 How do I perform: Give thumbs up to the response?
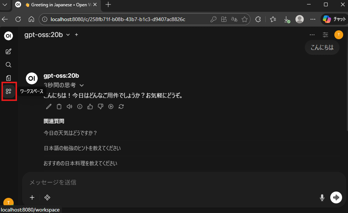click(x=90, y=106)
